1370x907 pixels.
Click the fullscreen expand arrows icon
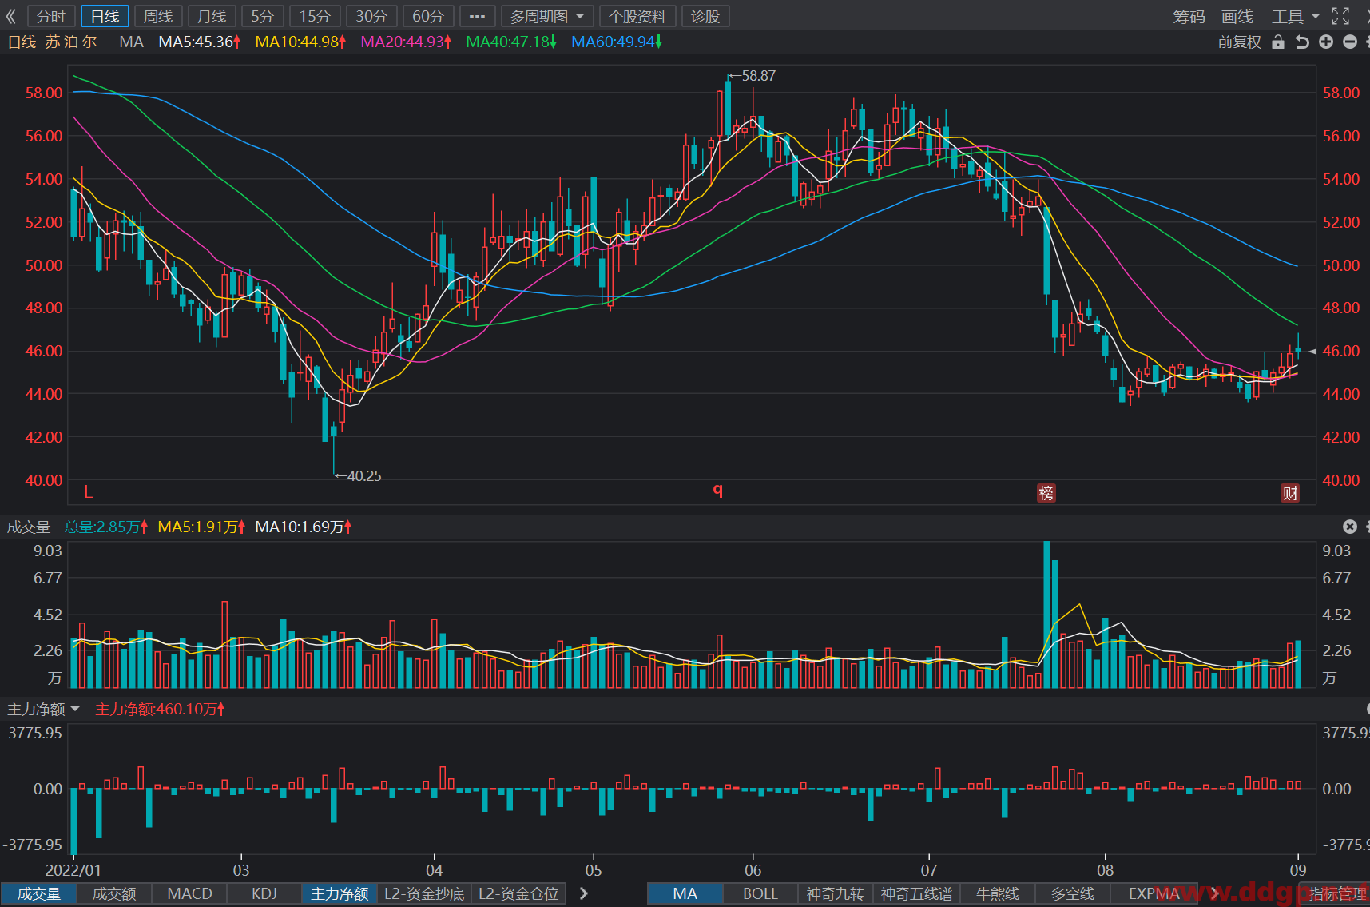tap(1340, 16)
